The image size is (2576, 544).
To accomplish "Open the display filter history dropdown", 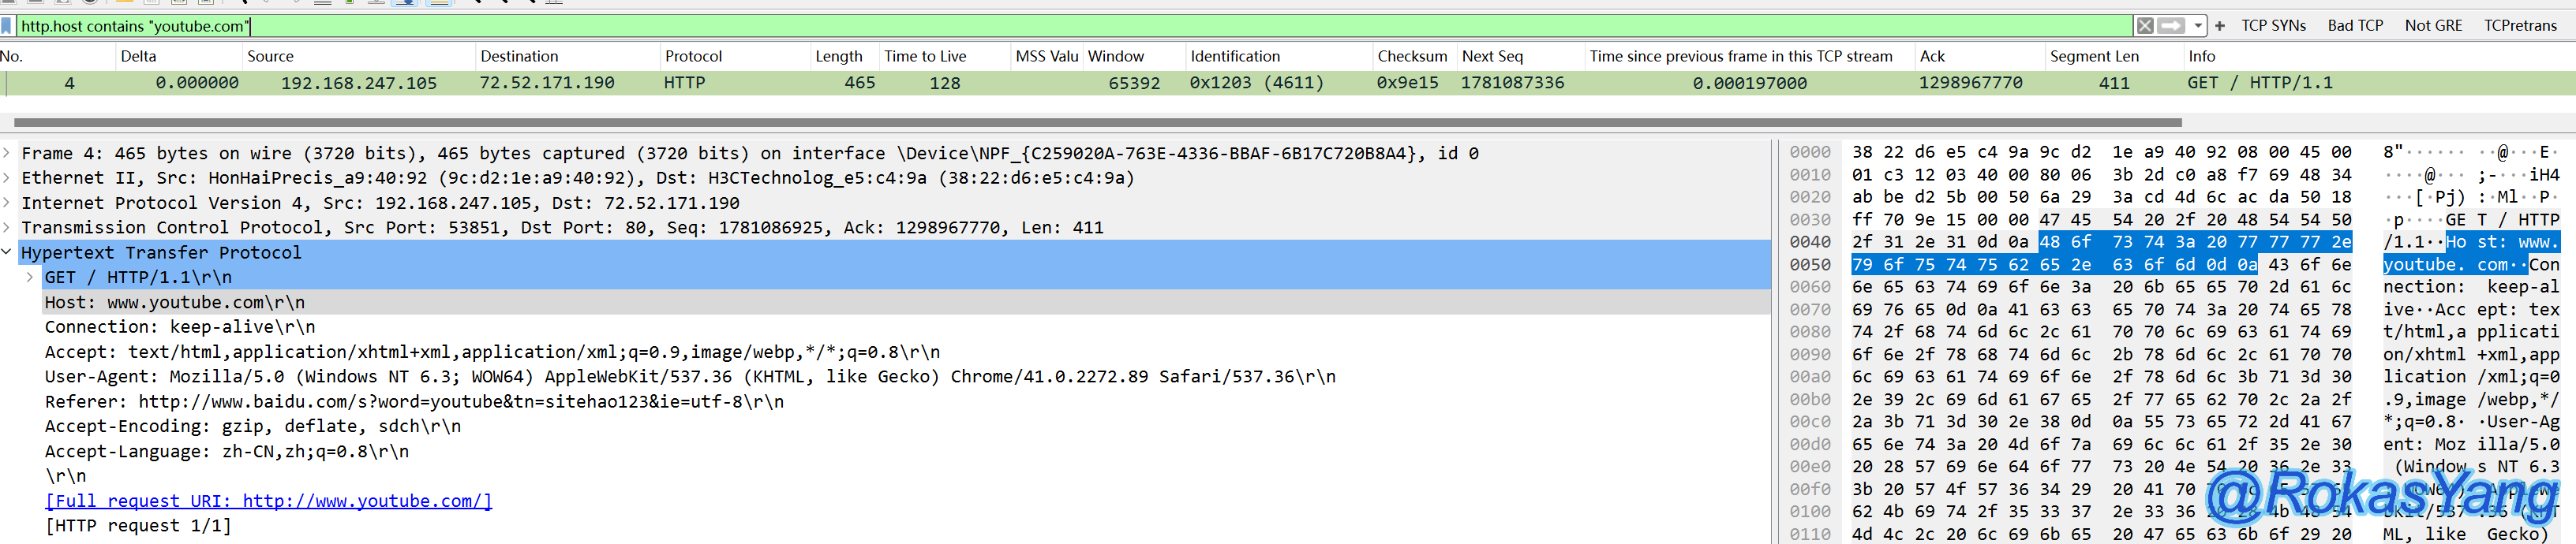I will [x=2198, y=26].
